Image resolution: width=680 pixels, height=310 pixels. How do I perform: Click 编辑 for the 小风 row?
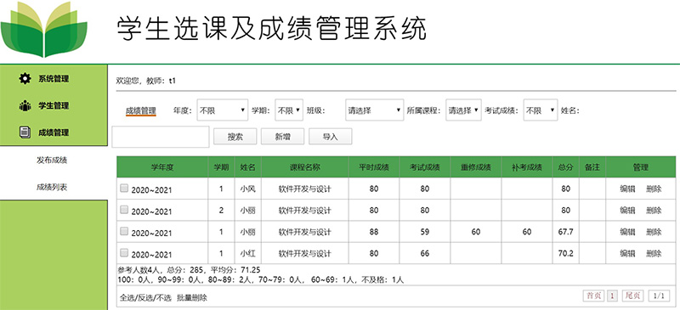(627, 189)
